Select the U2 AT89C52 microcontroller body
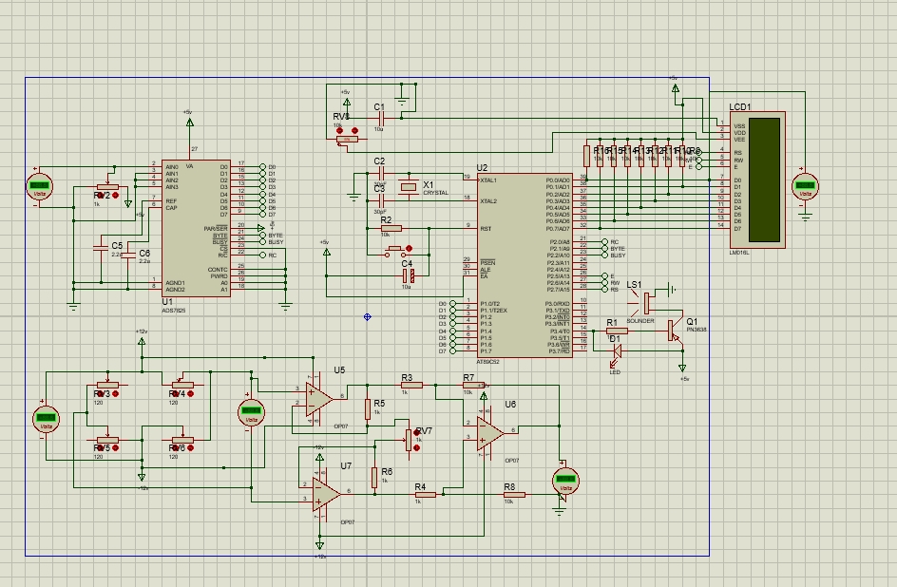This screenshot has width=897, height=587. coord(525,266)
